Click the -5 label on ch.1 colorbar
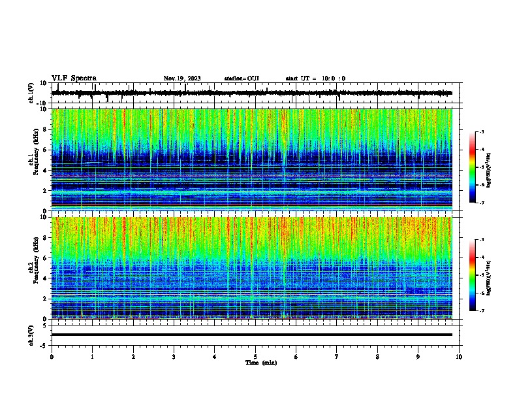Screen dimensions: 517x400 click(481, 167)
